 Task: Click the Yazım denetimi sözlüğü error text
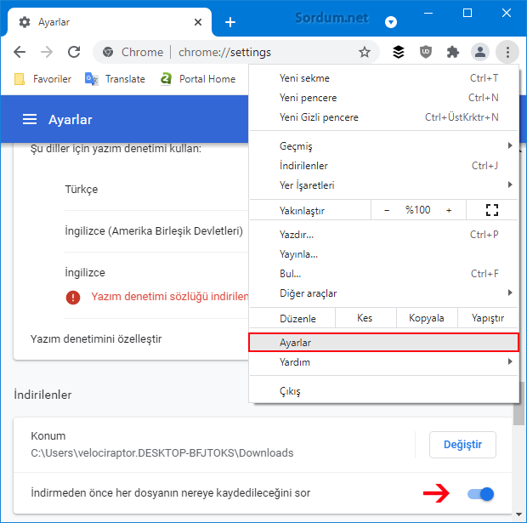coord(170,296)
